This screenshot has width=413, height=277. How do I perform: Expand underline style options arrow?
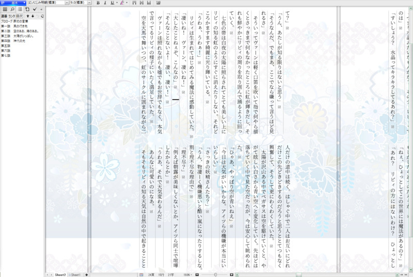point(117,3)
